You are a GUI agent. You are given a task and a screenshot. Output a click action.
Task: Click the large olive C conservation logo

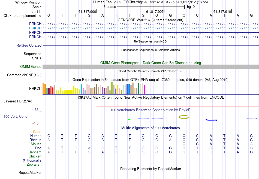pos(184,117)
